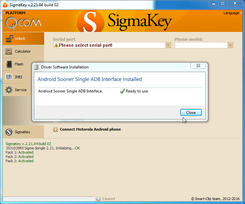Click the gear Service icon
Viewport: 245px width, 204px height.
click(9, 90)
